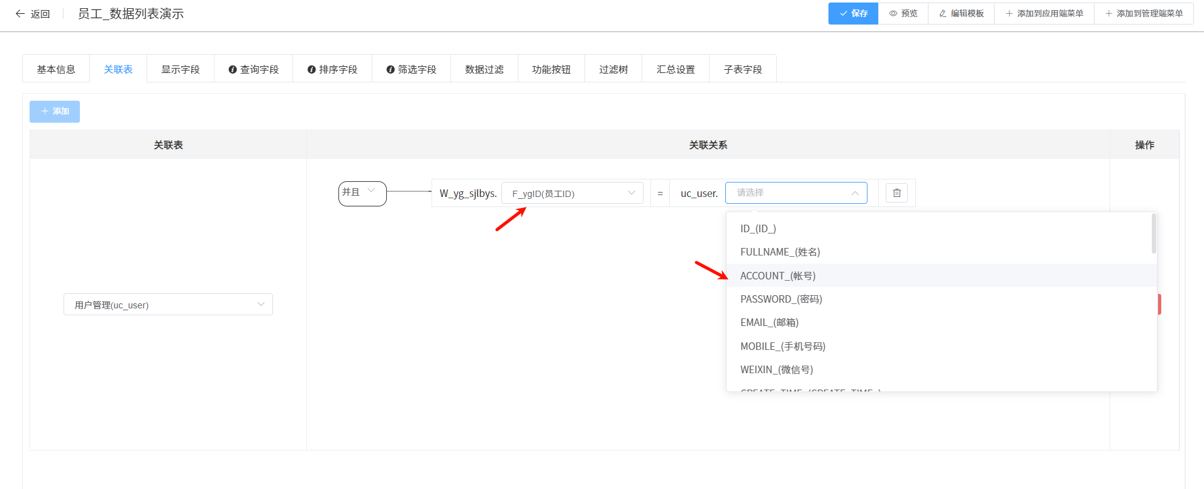Click the uc_user. table prefix label

[699, 193]
